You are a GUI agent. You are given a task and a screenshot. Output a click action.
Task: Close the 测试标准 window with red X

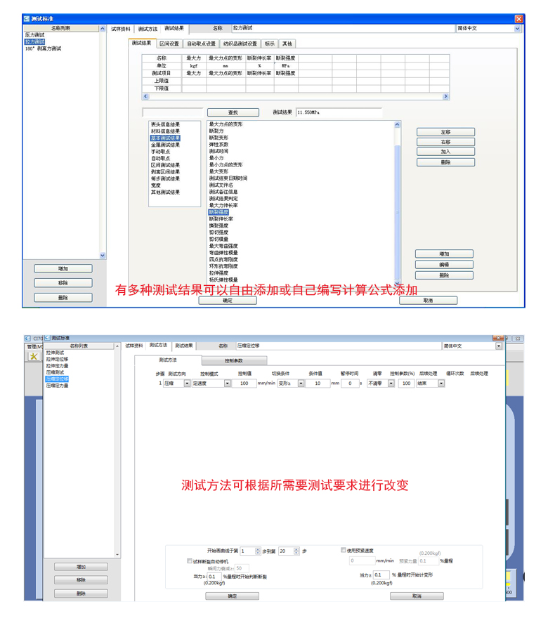519,19
